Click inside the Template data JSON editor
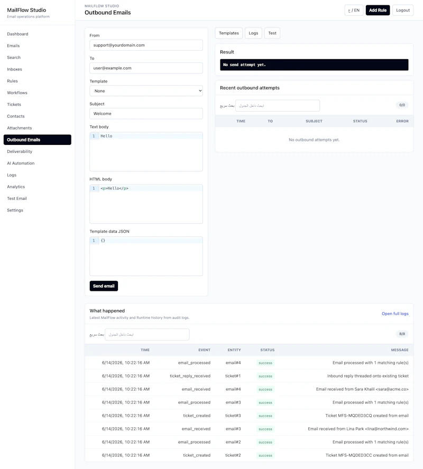The height and width of the screenshot is (469, 423). pos(146,256)
